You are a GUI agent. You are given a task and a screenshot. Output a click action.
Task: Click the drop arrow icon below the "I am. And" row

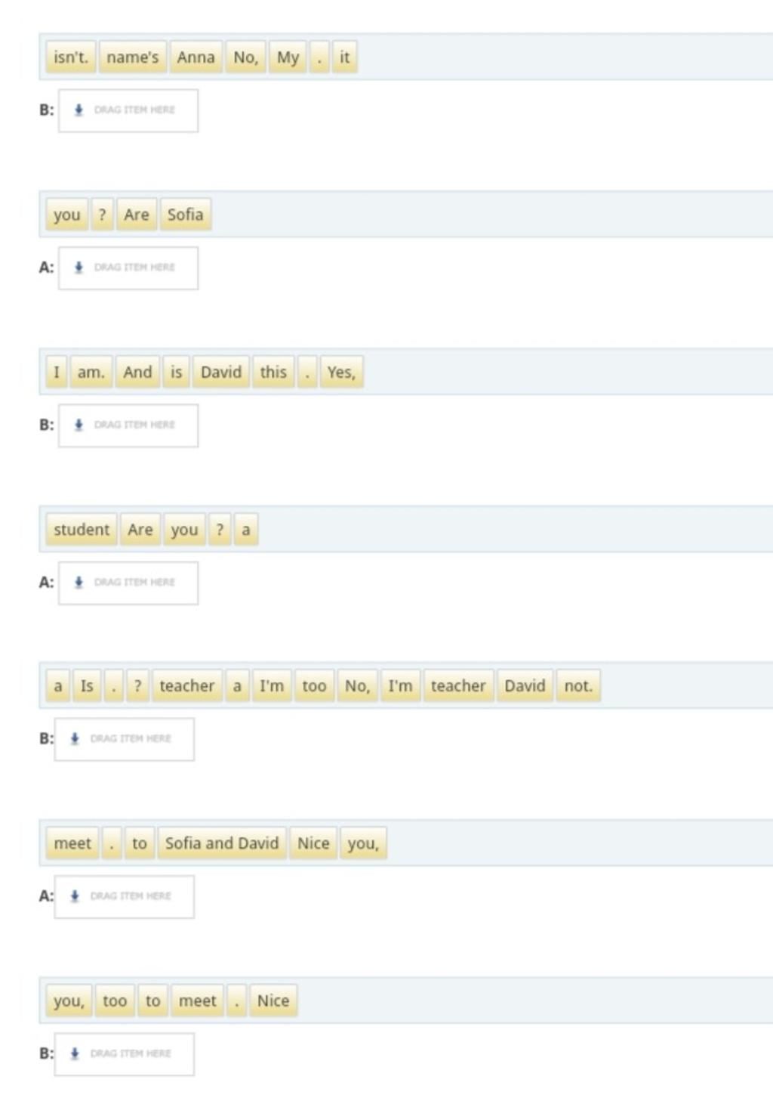pyautogui.click(x=79, y=425)
